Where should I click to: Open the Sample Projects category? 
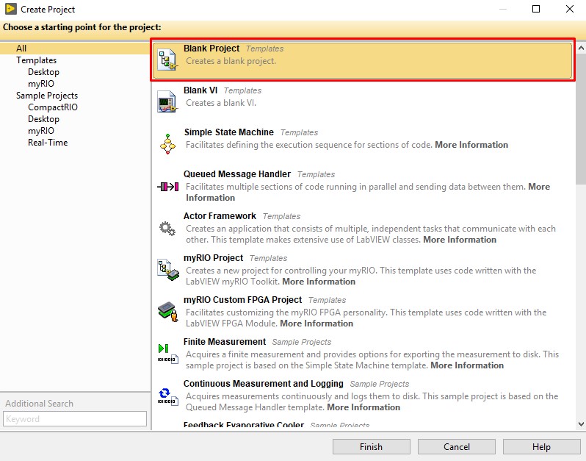47,96
